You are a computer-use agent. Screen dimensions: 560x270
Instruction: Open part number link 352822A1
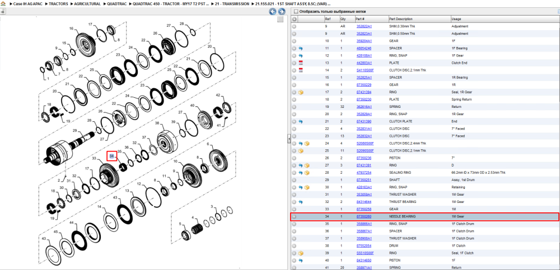click(364, 26)
